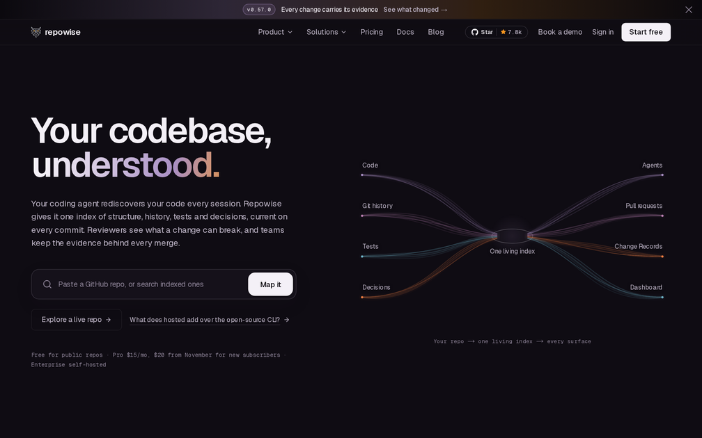702x438 pixels.
Task: Click the magnifier icon in the repo search box
Action: [x=47, y=284]
